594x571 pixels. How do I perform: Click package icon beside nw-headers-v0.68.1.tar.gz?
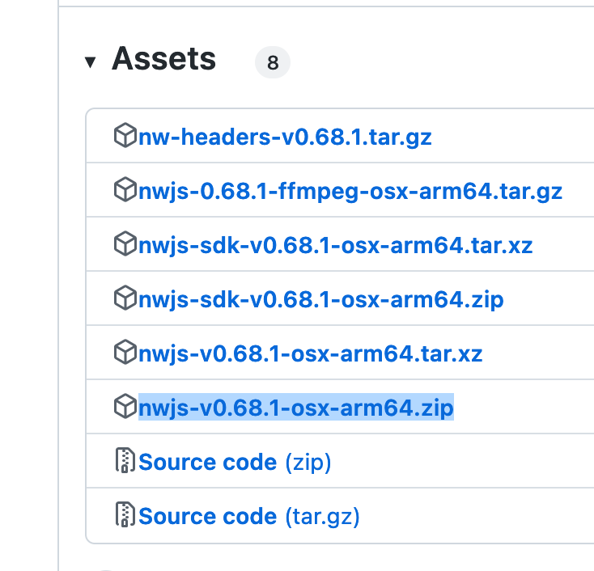point(125,135)
